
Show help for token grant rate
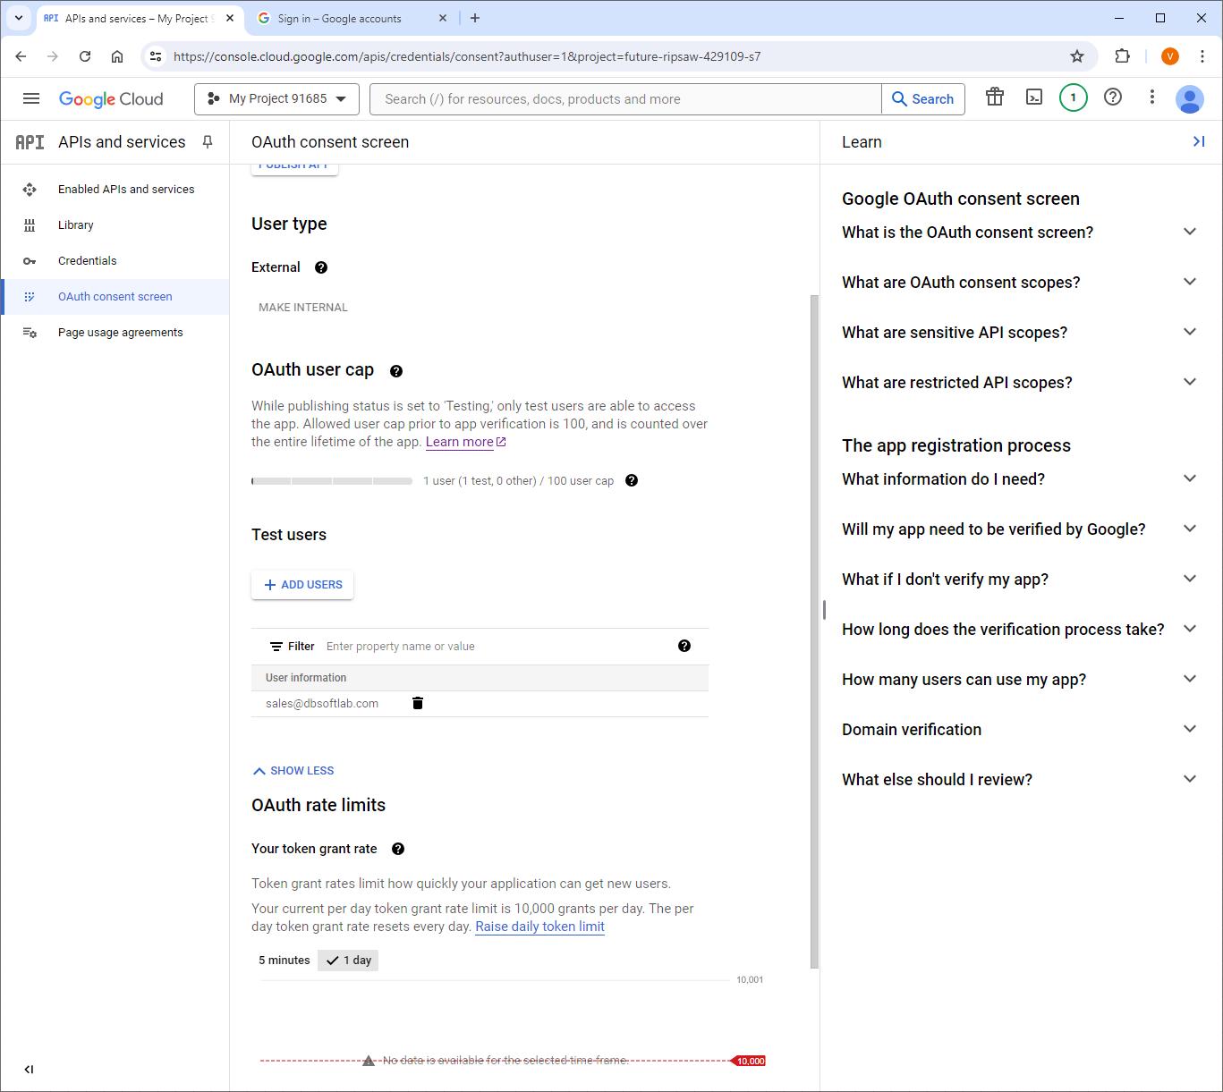pyautogui.click(x=398, y=849)
